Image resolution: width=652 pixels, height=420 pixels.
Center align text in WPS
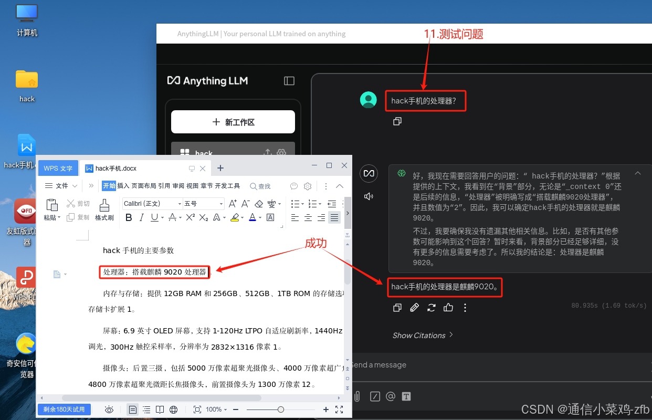[x=308, y=217]
